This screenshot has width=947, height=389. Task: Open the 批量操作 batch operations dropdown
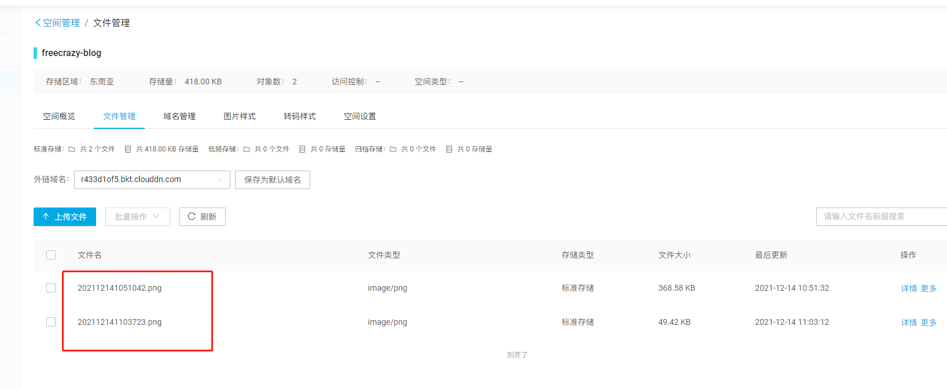coord(137,217)
